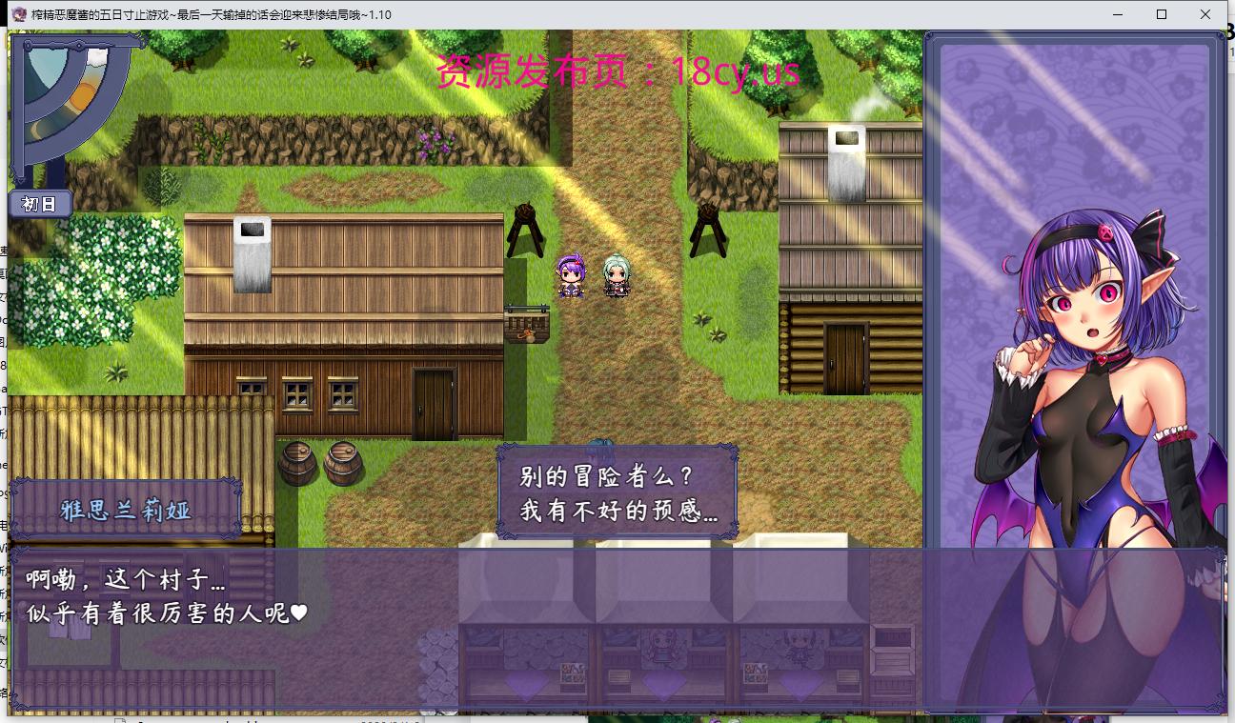The image size is (1235, 723).
Task: Click the 雅思兰莉娅 speaker name box
Action: click(x=126, y=510)
